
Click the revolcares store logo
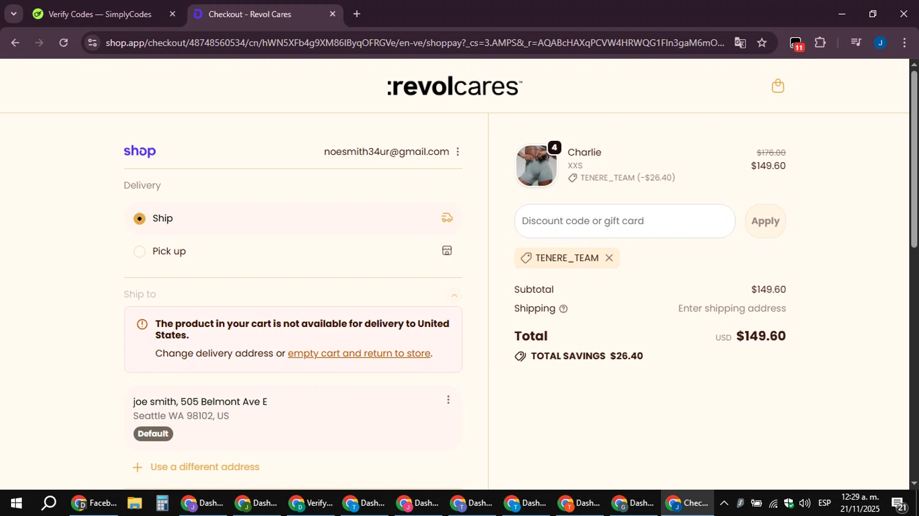coord(455,86)
